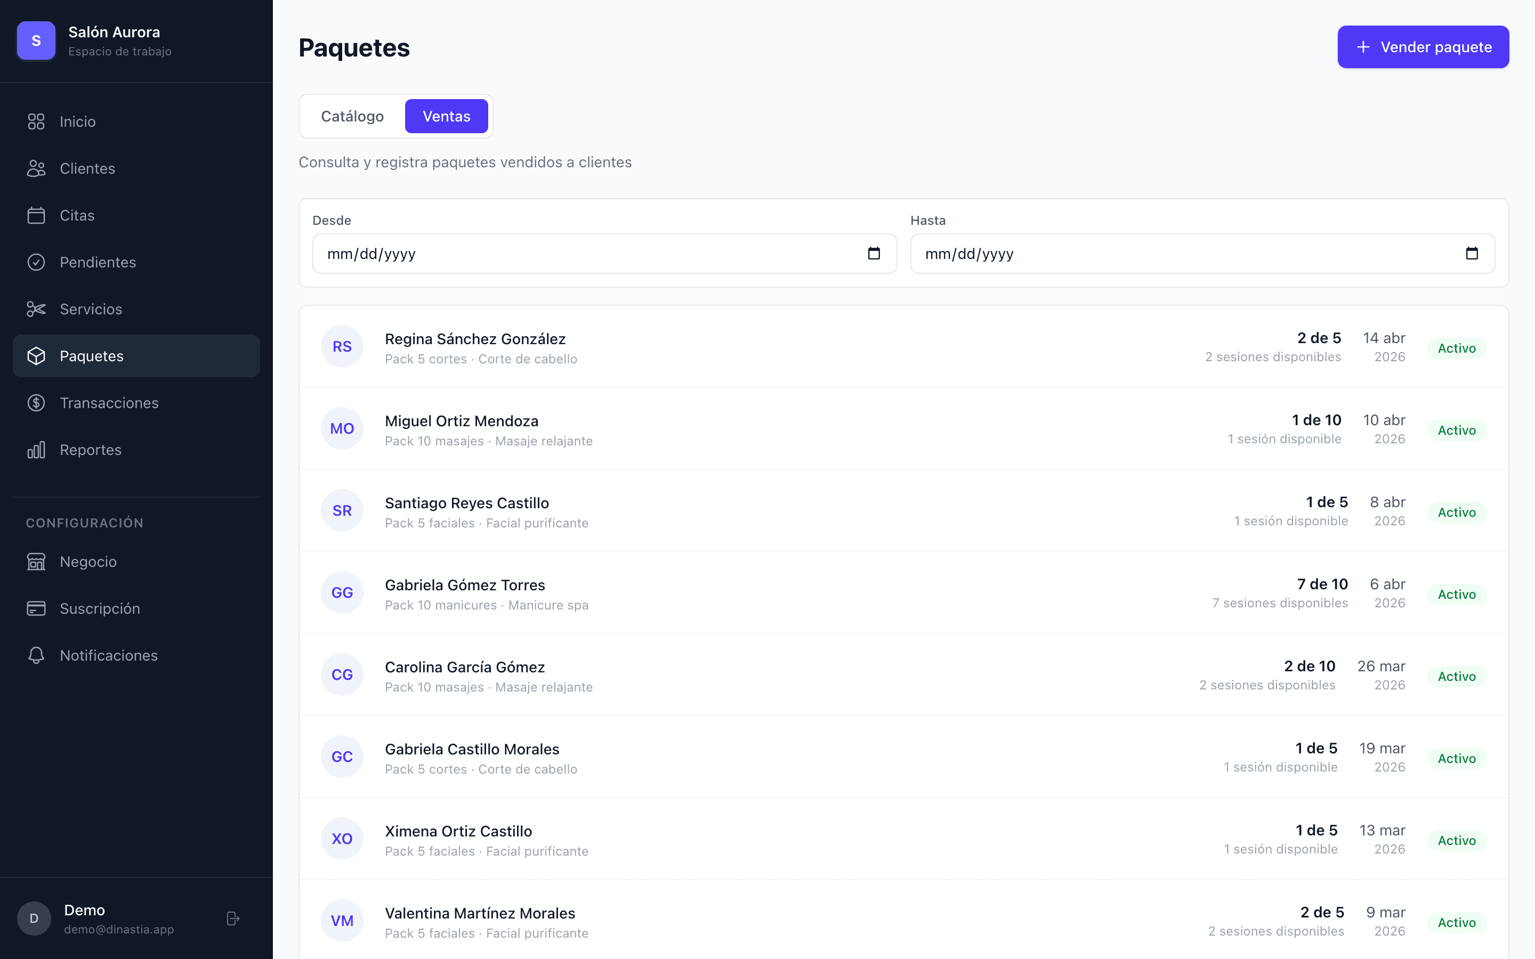1535x959 pixels.
Task: Click the MO avatar for Miguel Ortiz
Action: click(342, 429)
